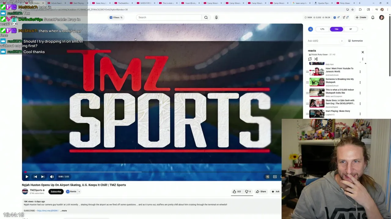Expand description with ...more

click(x=63, y=210)
